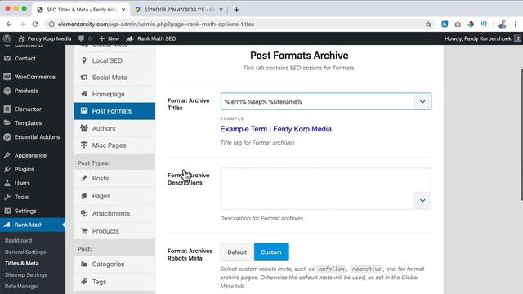Open the Authors settings tab

[x=114, y=128]
